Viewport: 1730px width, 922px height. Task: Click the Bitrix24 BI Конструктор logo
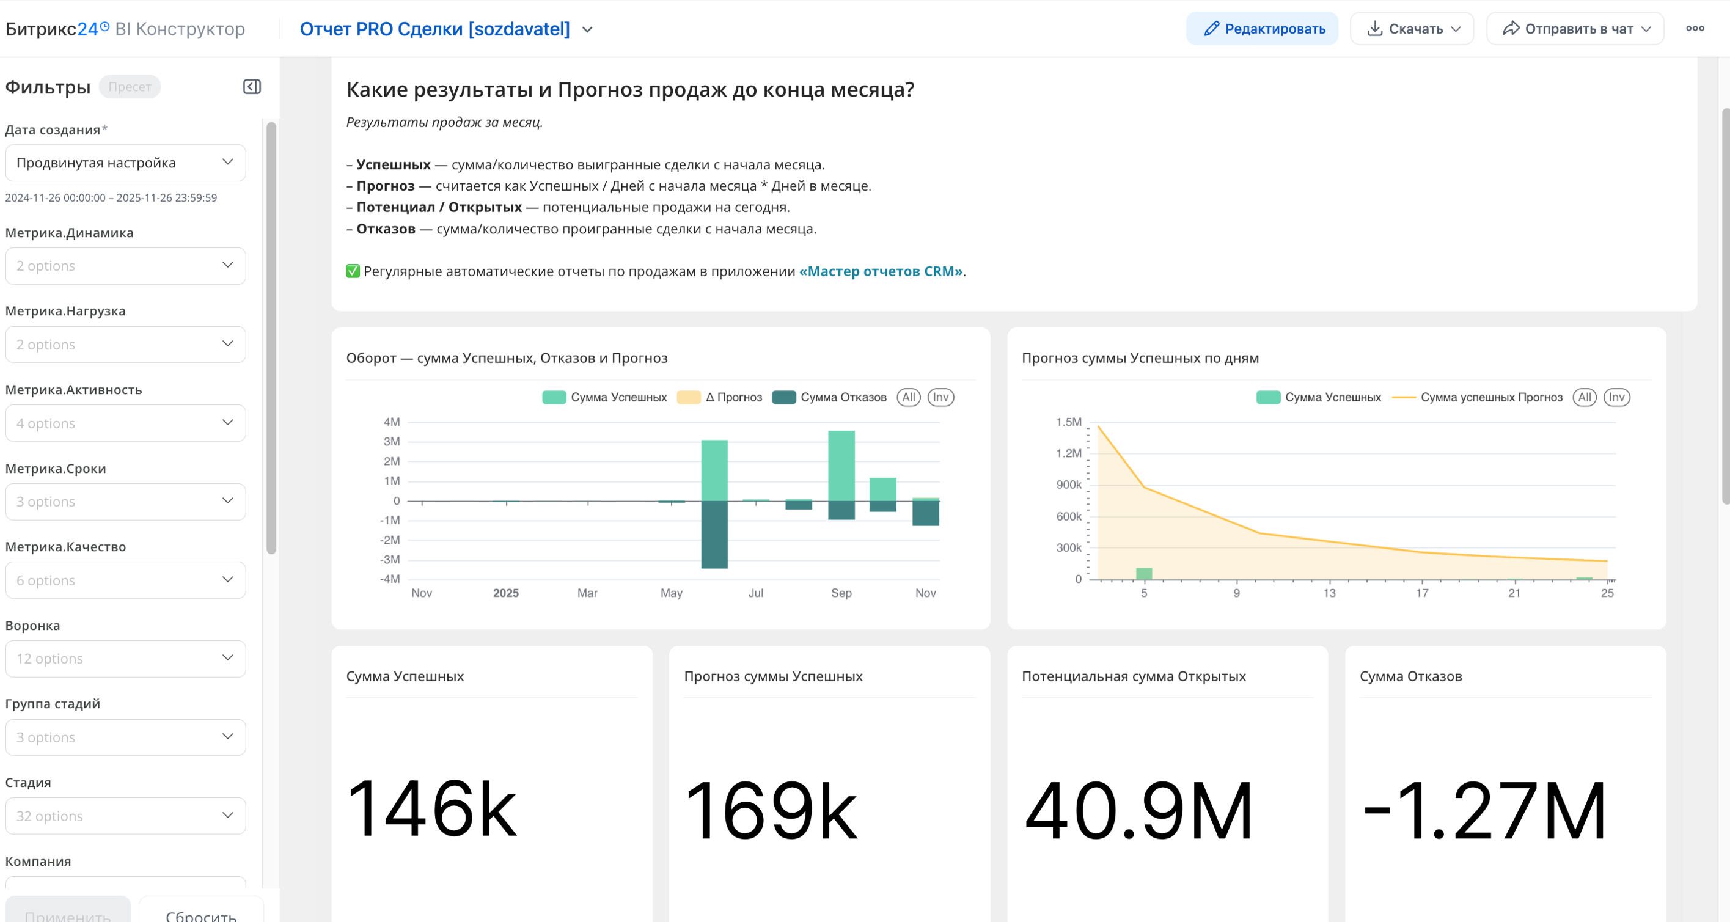coord(126,29)
